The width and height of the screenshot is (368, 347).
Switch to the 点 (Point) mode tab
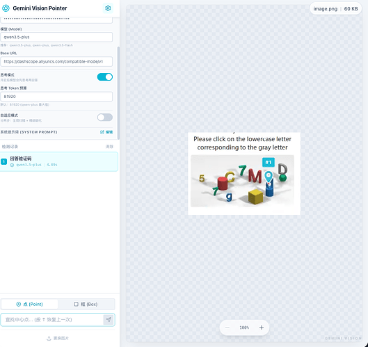[x=30, y=305]
